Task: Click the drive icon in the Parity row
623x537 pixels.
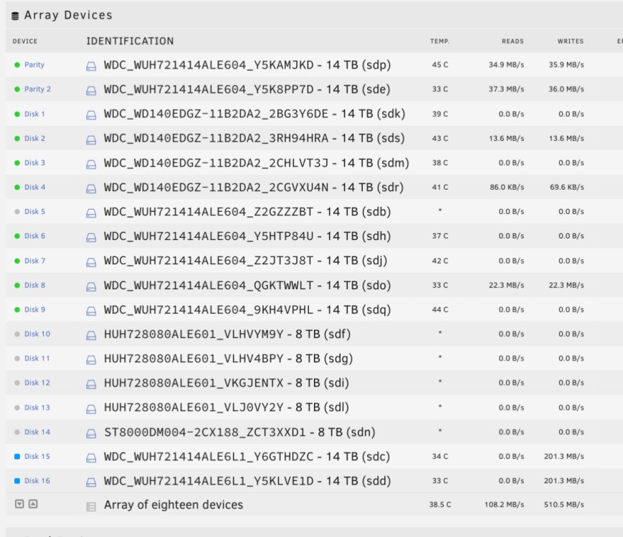Action: [x=91, y=67]
